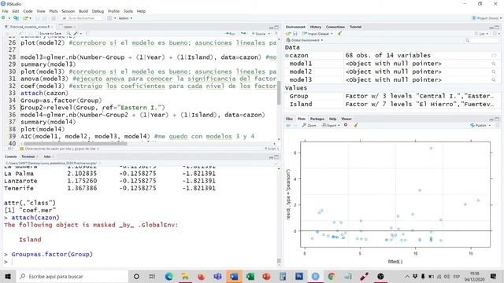Click the code tools magic wand icon
This screenshot has width=504, height=283.
76,33
